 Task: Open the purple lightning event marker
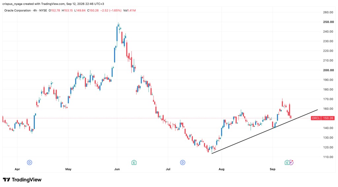(291, 163)
